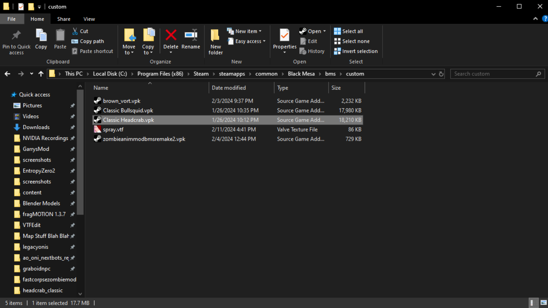The height and width of the screenshot is (308, 548).
Task: Sort files by Date modified column
Action: [242, 88]
